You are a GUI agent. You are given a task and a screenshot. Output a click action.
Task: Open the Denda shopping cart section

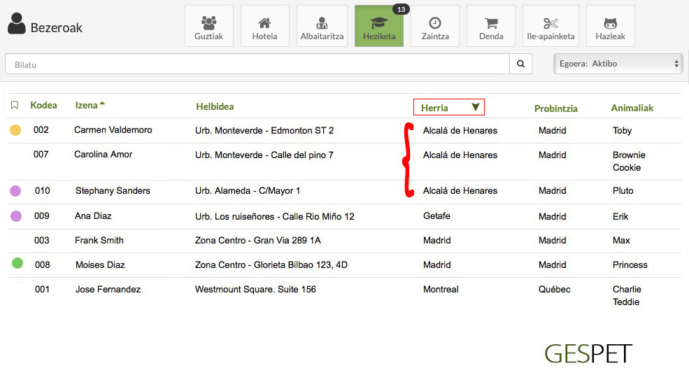point(491,27)
